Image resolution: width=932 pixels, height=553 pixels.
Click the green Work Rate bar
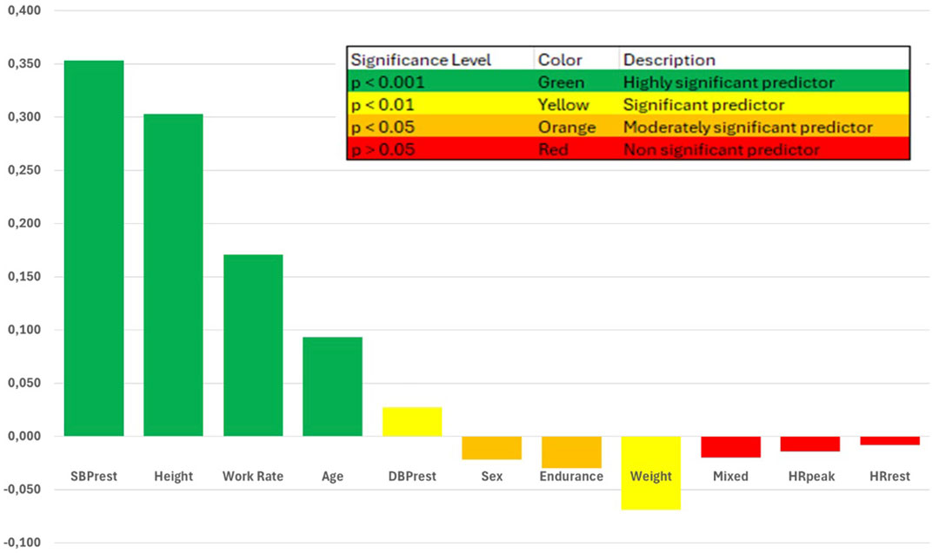point(253,345)
